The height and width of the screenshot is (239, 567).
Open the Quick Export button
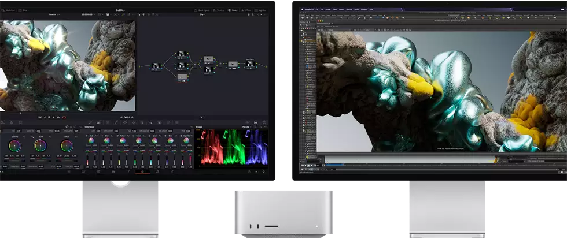point(202,10)
